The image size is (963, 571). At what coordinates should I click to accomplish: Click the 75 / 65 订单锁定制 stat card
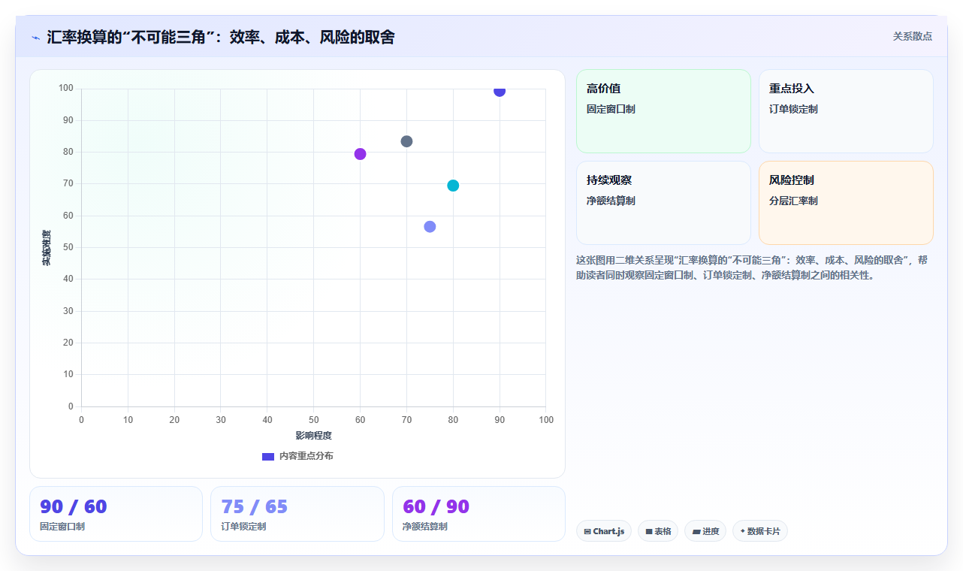click(297, 514)
